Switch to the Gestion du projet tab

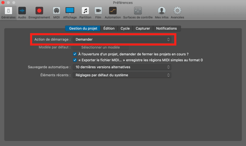point(83,28)
